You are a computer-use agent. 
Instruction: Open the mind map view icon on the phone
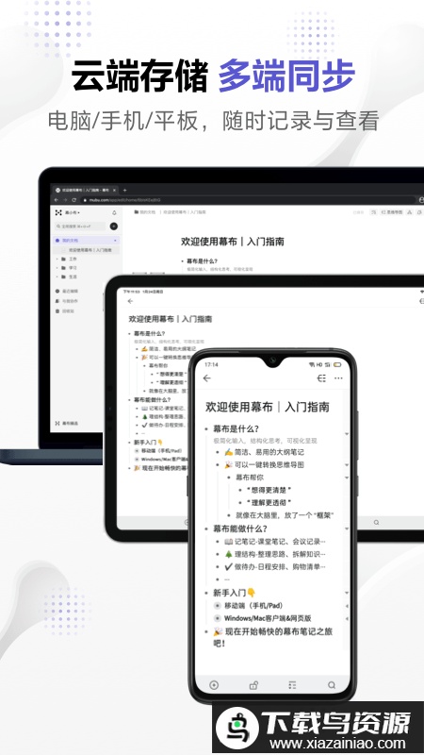click(321, 378)
